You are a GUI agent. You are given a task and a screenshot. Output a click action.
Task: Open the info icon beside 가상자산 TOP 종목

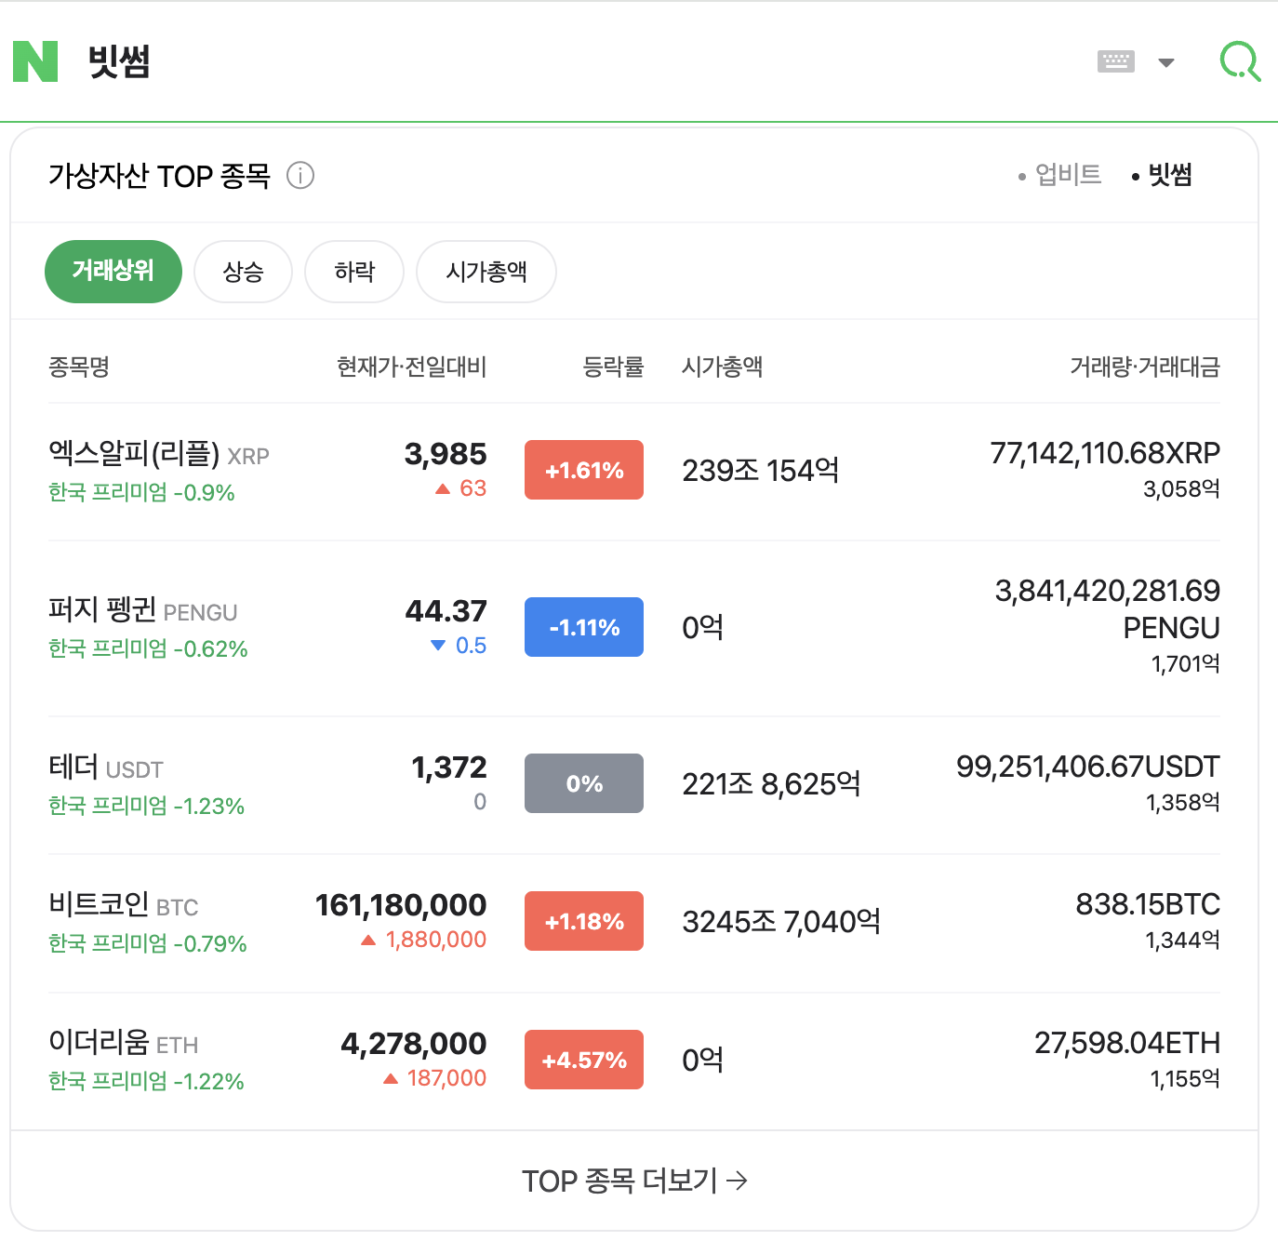point(300,175)
